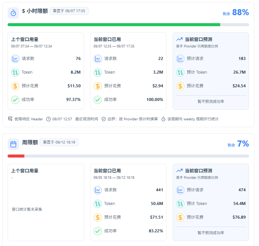Click the database icon beside 使用响应 Header
The height and width of the screenshot is (246, 259).
click(10, 119)
